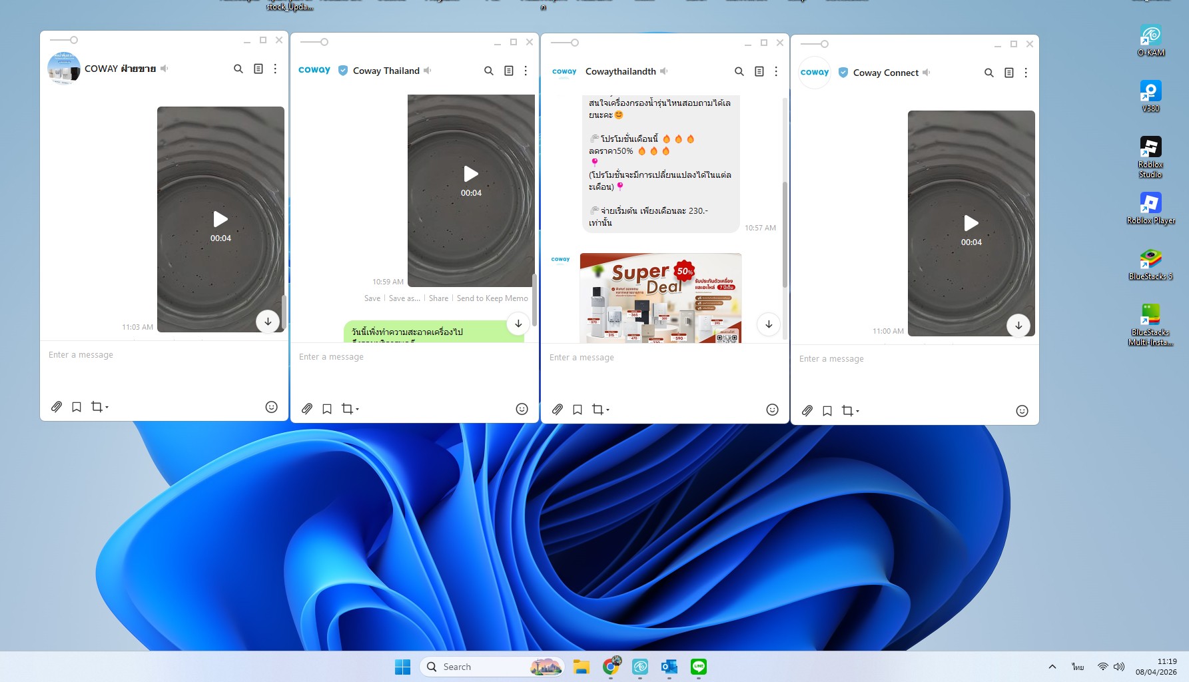Viewport: 1189px width, 682px height.
Task: Toggle mute speaker icon beside Coway Connect
Action: [x=927, y=73]
